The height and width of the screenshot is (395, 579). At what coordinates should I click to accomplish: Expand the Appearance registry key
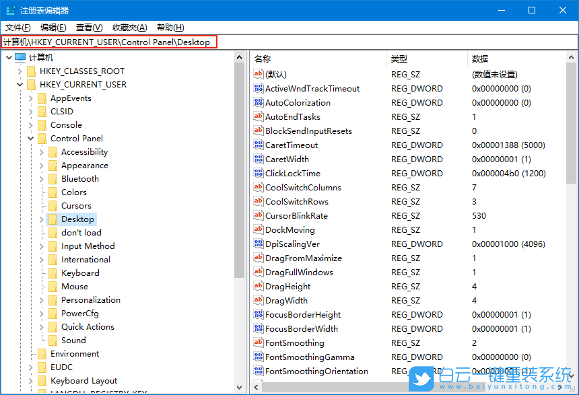tap(42, 165)
